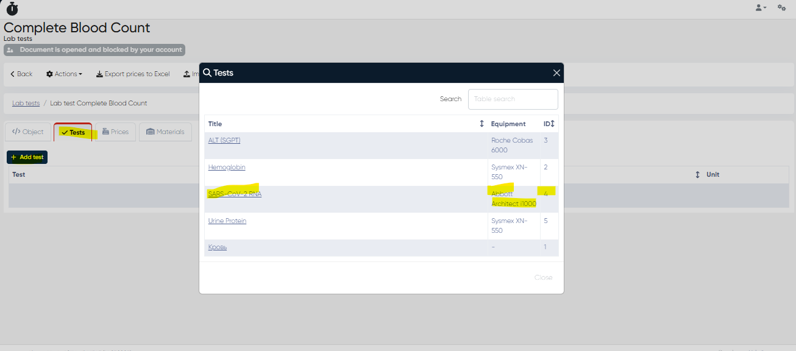Image resolution: width=796 pixels, height=351 pixels.
Task: Close the Tests dialog with X
Action: tap(556, 73)
